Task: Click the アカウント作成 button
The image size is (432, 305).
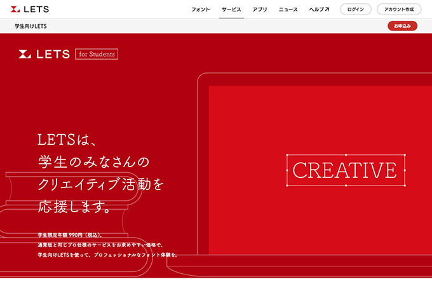Action: [399, 10]
